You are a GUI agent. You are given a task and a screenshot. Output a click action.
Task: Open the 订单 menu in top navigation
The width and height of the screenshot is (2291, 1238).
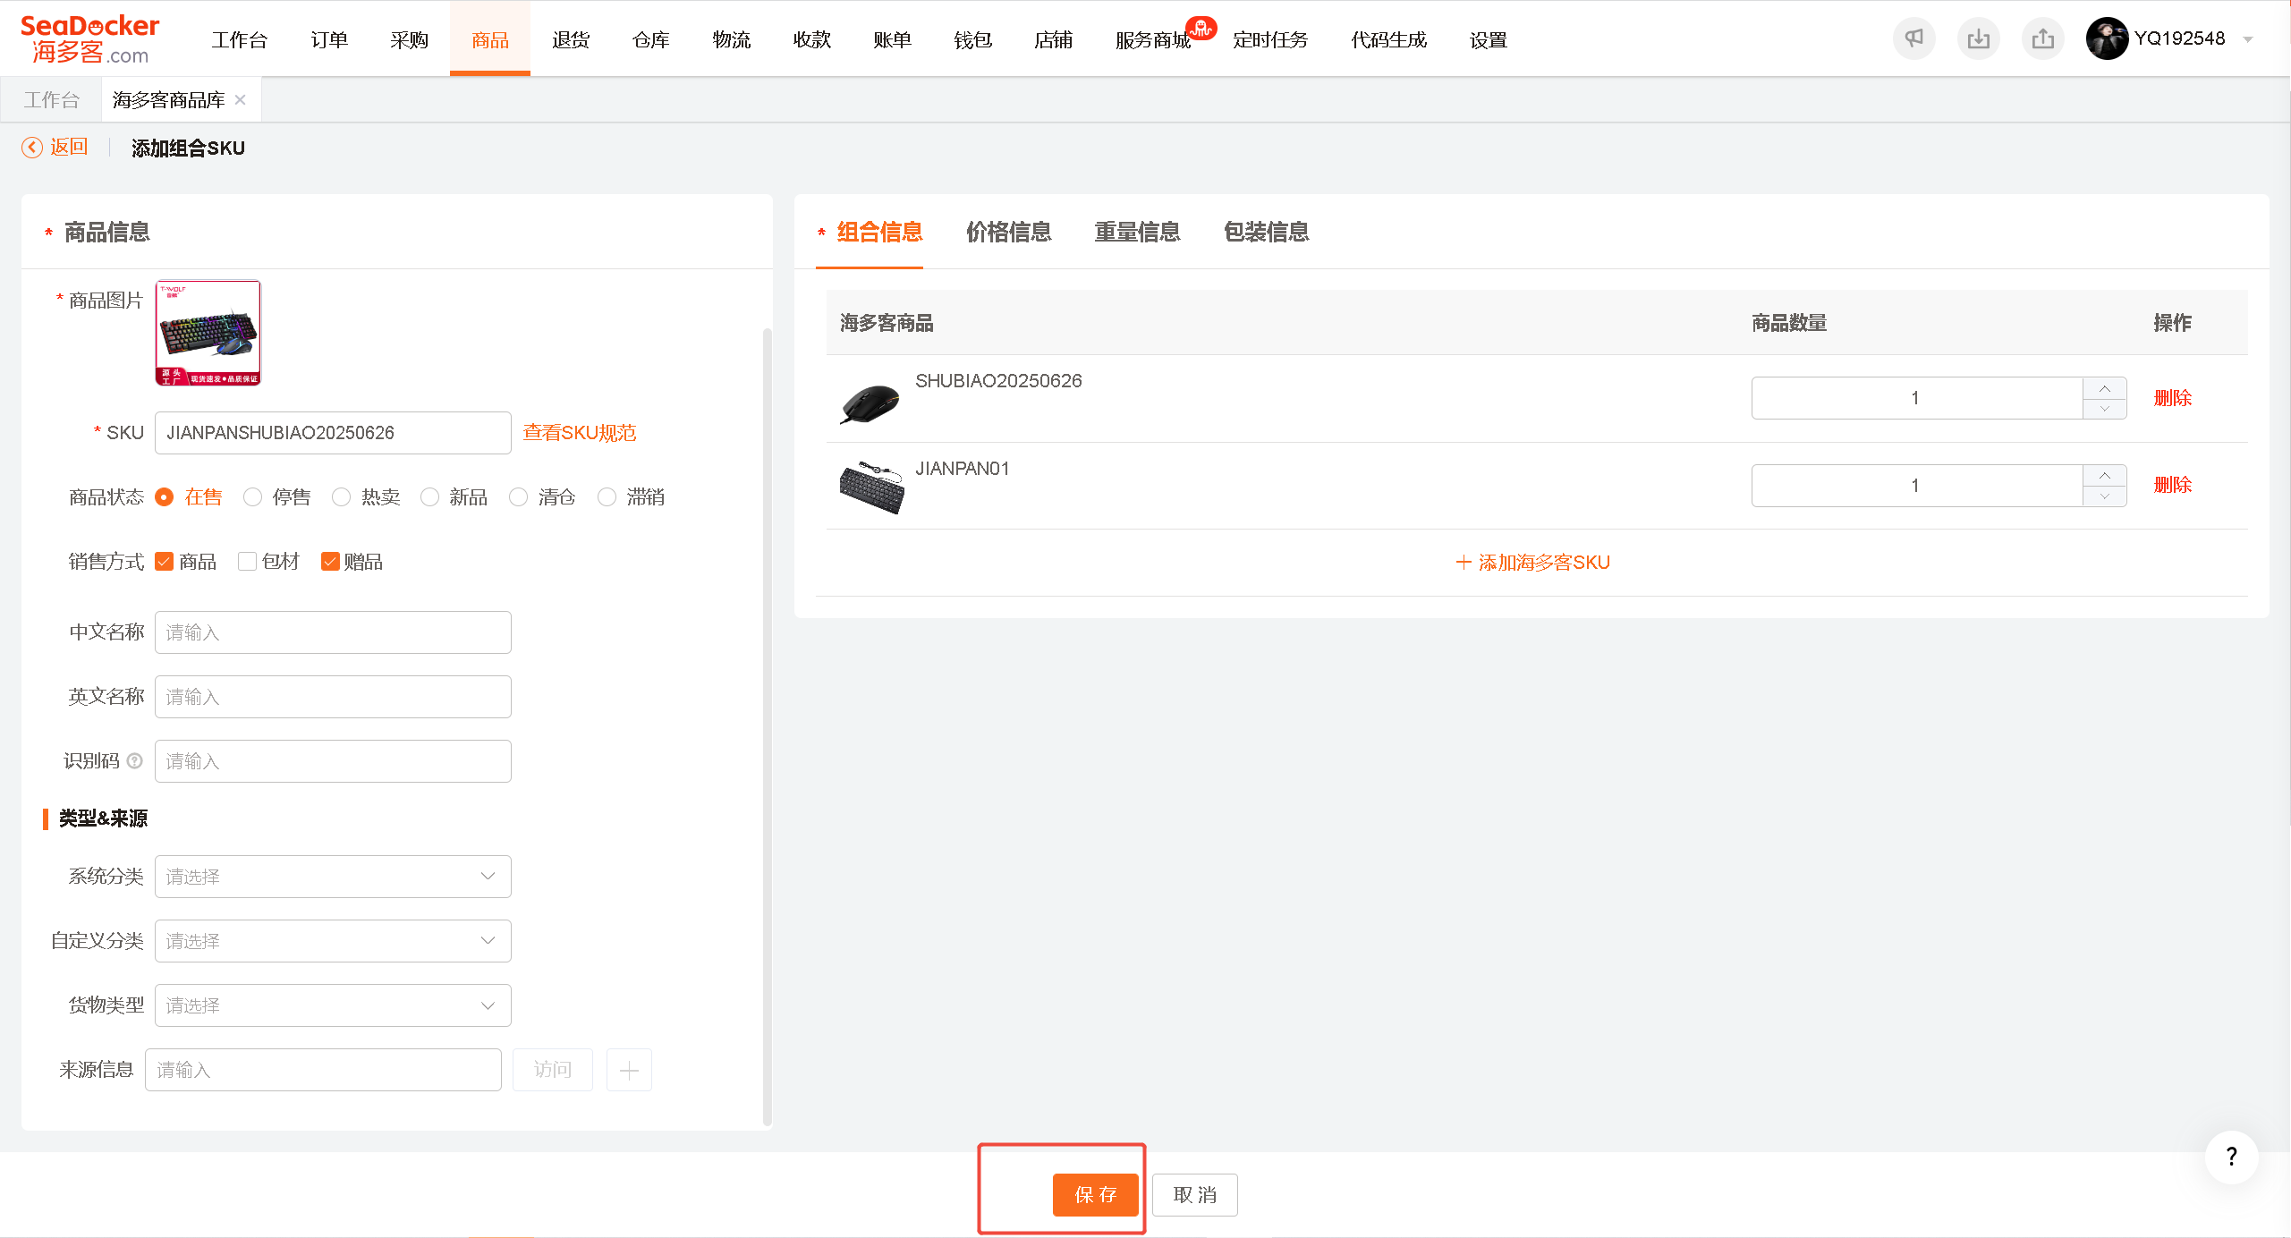(x=329, y=40)
